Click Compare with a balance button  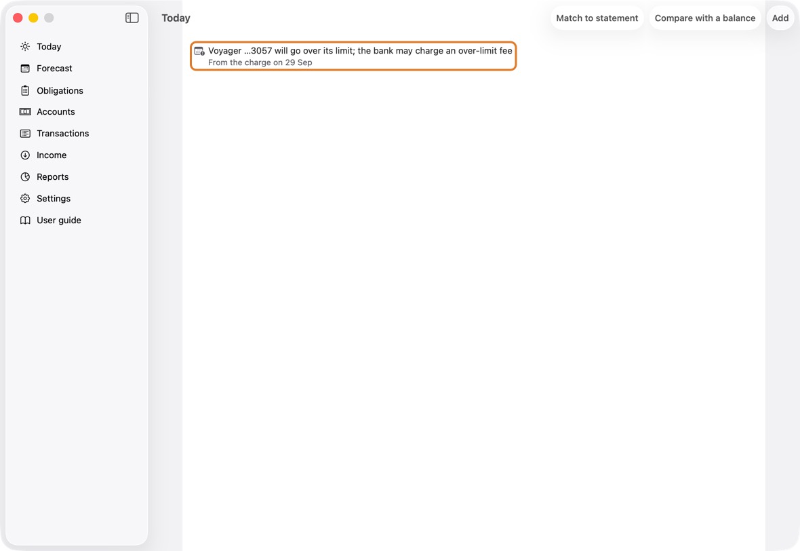click(704, 18)
